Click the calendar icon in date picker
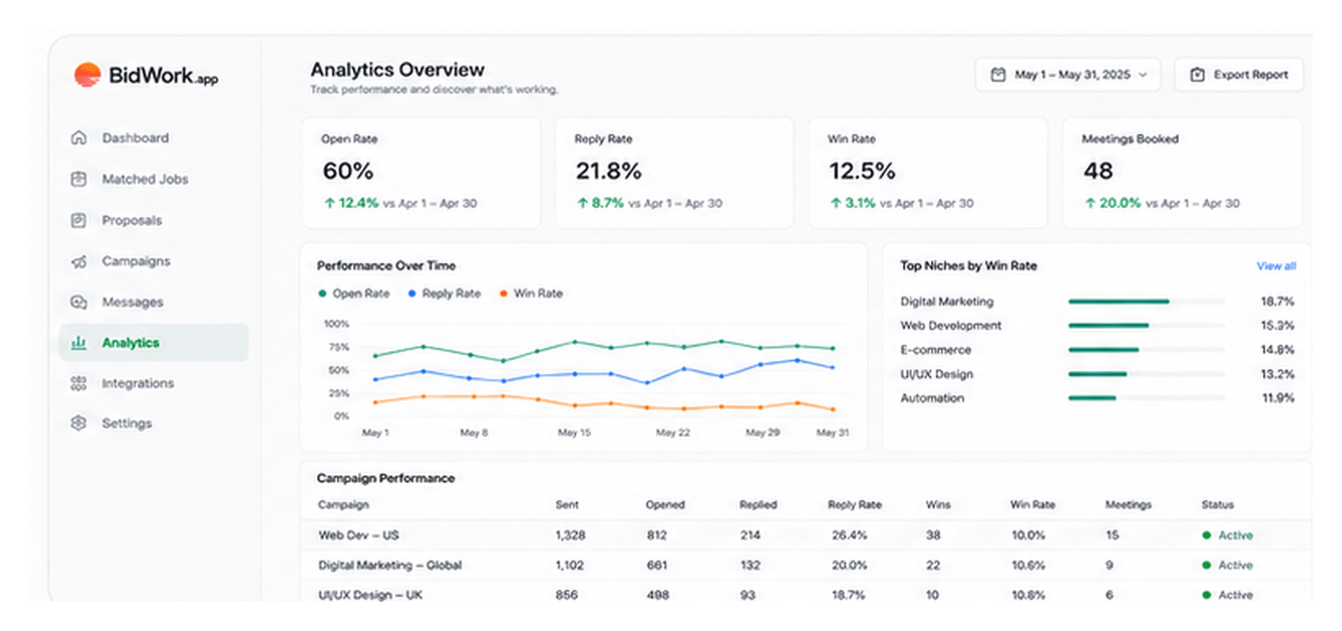Viewport: 1342px width, 631px height. [998, 75]
